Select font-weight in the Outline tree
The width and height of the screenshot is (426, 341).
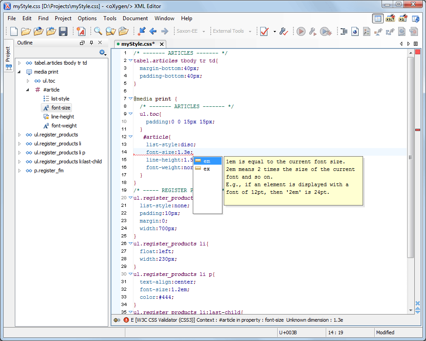60,126
